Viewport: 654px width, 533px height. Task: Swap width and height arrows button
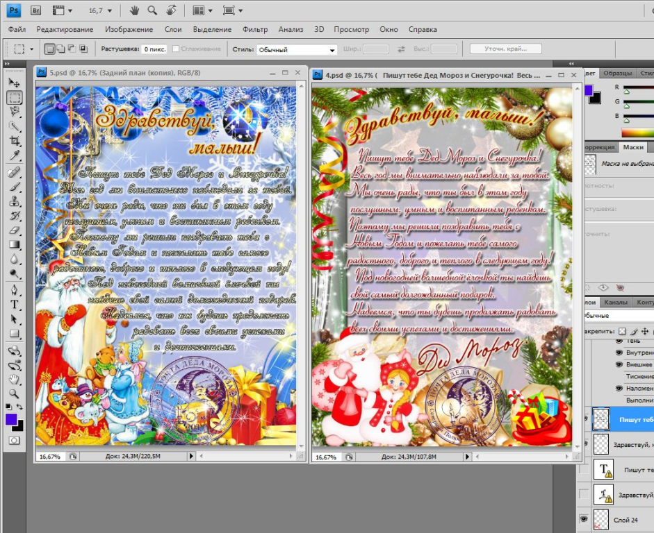(x=401, y=49)
